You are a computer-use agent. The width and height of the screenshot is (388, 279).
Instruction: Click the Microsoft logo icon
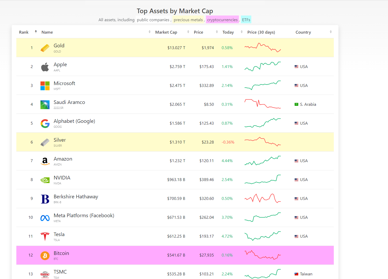(45, 86)
